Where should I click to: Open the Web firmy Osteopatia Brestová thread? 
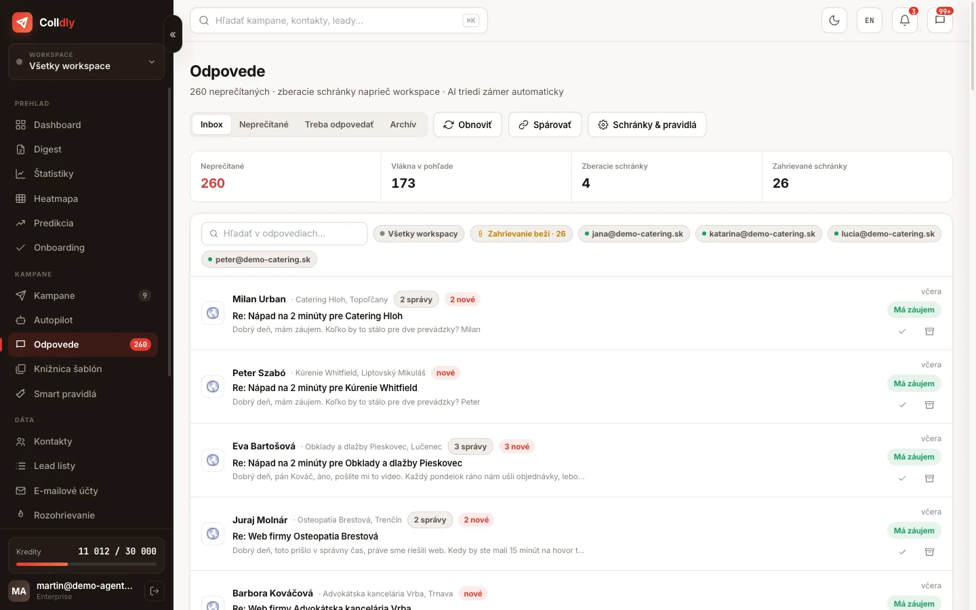(305, 536)
